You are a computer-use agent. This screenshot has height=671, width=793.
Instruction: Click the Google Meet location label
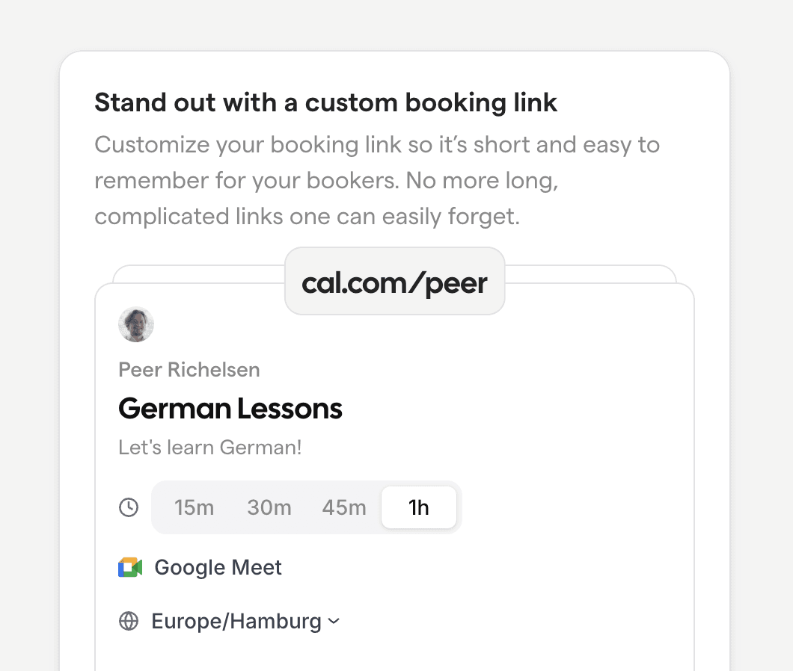click(x=218, y=567)
